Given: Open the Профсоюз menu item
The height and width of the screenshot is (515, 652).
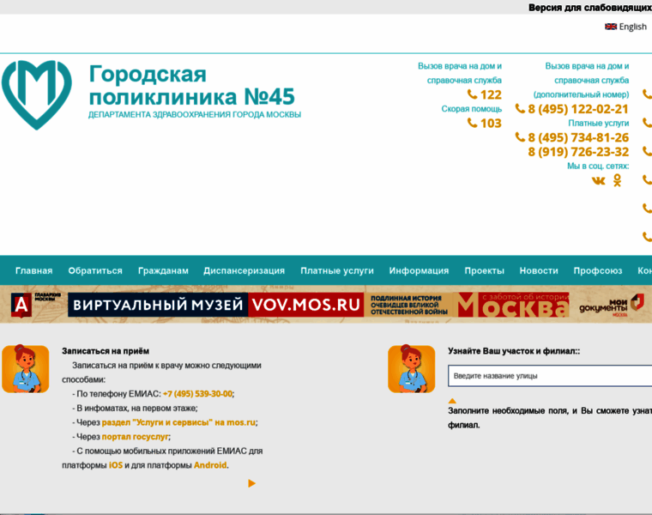Looking at the screenshot, I should click(x=598, y=270).
